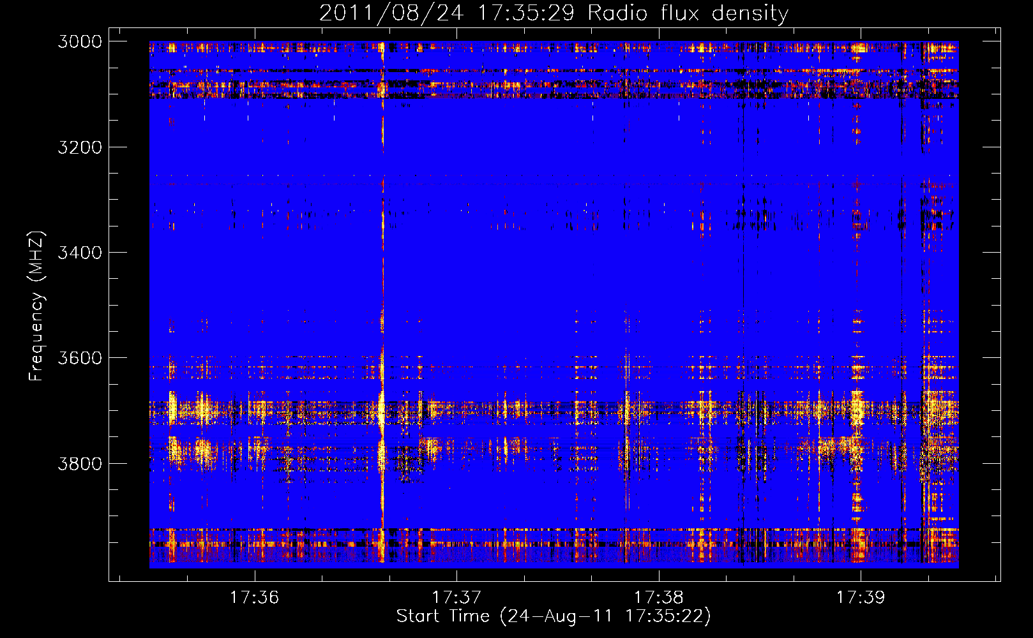Click the '17:37' time axis label
The width and height of the screenshot is (1033, 638).
coord(456,597)
